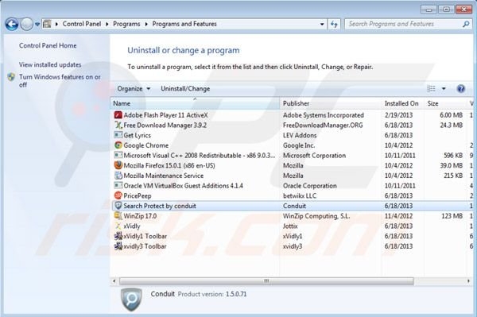The image size is (477, 317).
Task: Open Control Panel Home link
Action: point(48,45)
